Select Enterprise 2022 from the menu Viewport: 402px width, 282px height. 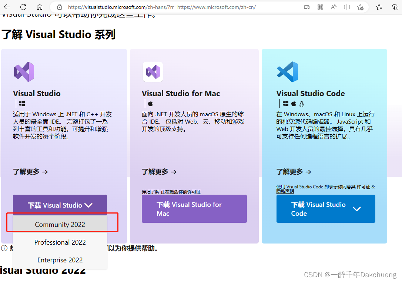[x=60, y=260]
